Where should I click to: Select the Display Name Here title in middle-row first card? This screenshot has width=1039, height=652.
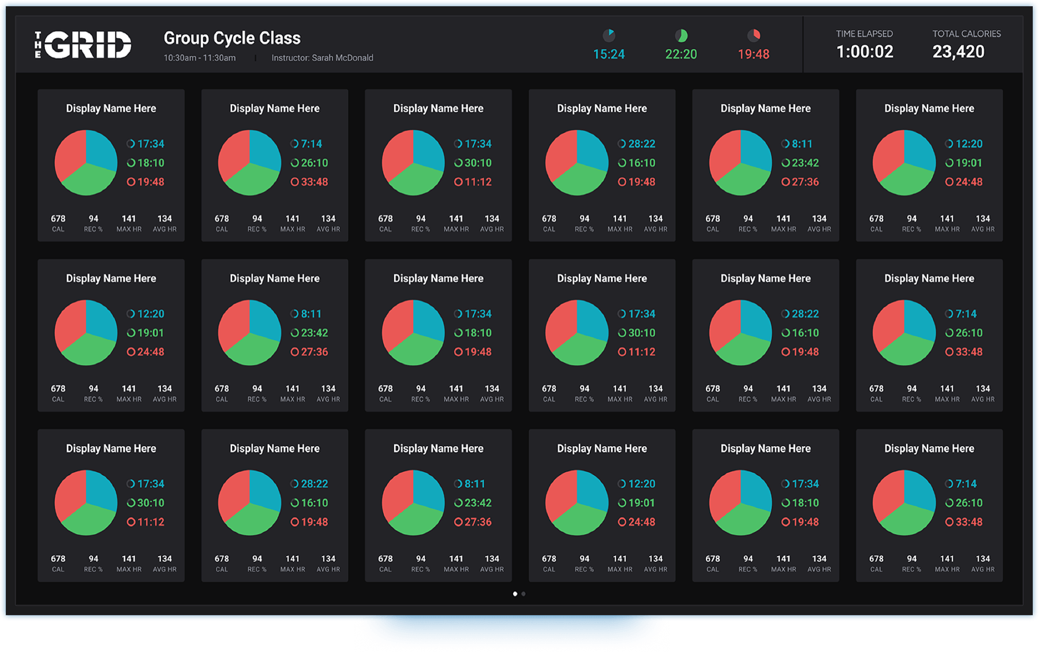(x=111, y=278)
